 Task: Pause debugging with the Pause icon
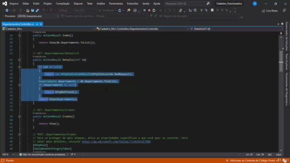[145, 10]
